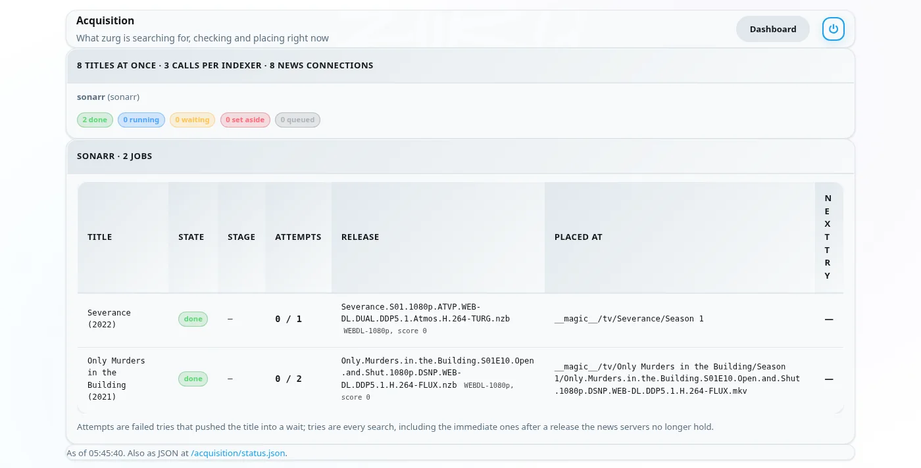
Task: Click the TITLE column header
Action: (123, 237)
